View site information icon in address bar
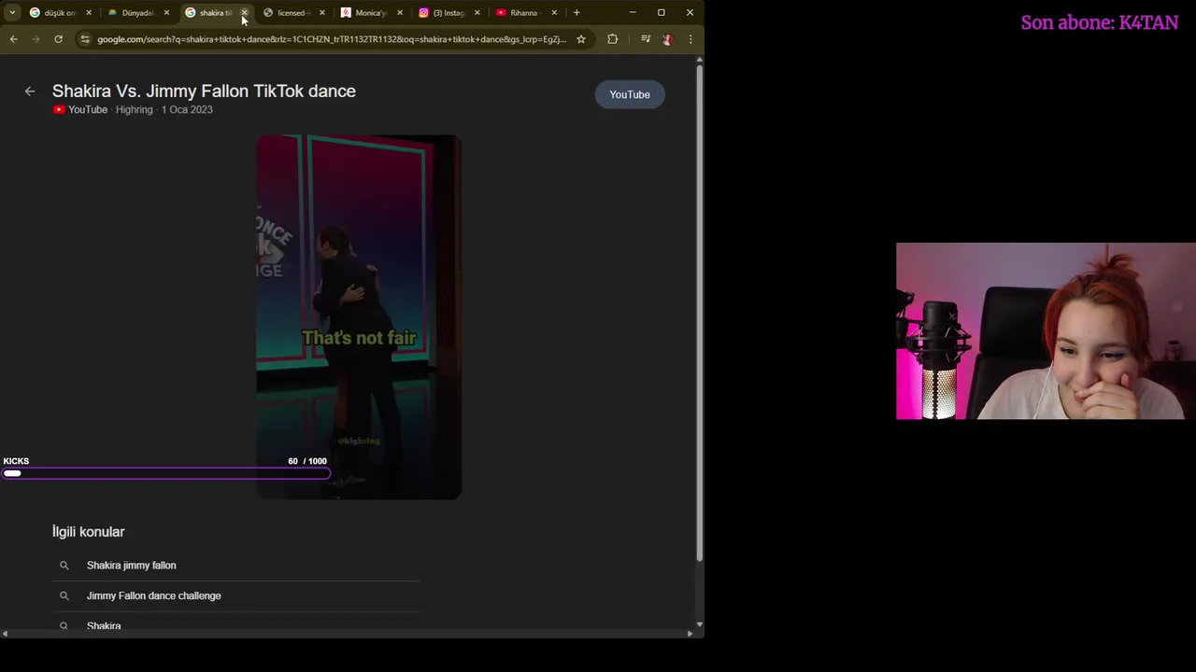The image size is (1196, 672). (x=85, y=39)
